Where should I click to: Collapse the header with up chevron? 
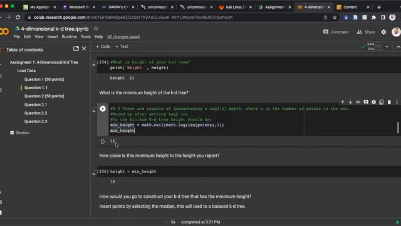click(x=398, y=46)
